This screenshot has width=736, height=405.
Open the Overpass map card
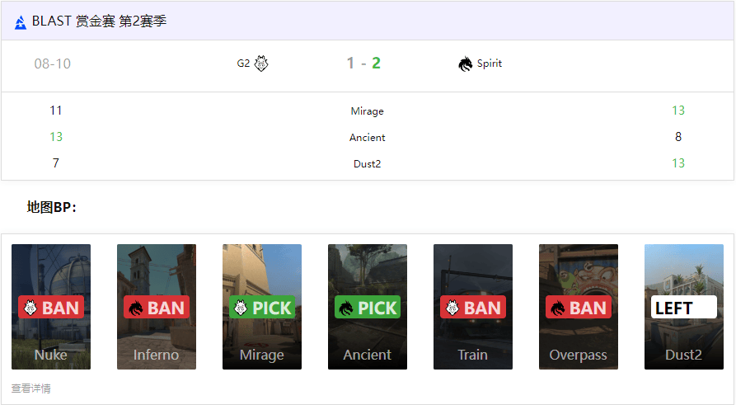(x=579, y=307)
